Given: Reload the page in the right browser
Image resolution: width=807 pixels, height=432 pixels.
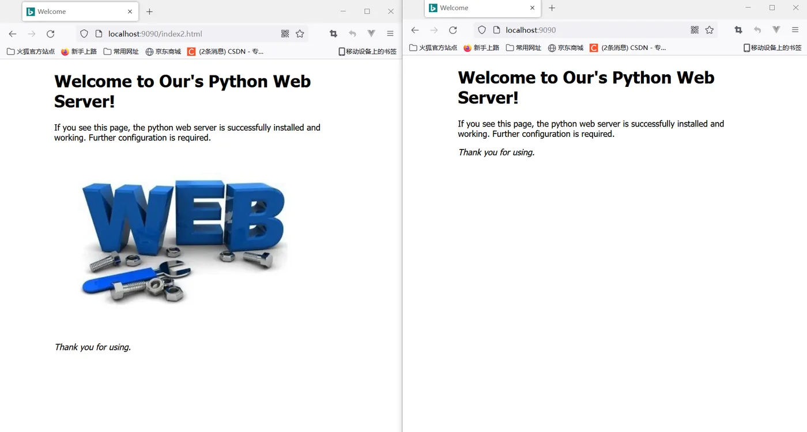Looking at the screenshot, I should [x=453, y=30].
